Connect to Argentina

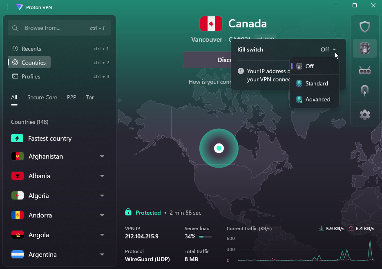pos(42,254)
